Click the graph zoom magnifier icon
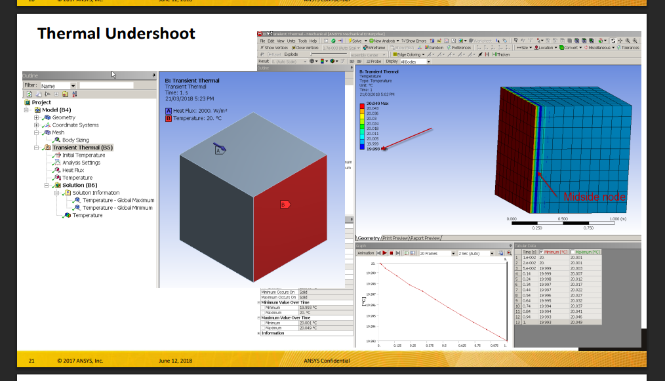 (509, 253)
